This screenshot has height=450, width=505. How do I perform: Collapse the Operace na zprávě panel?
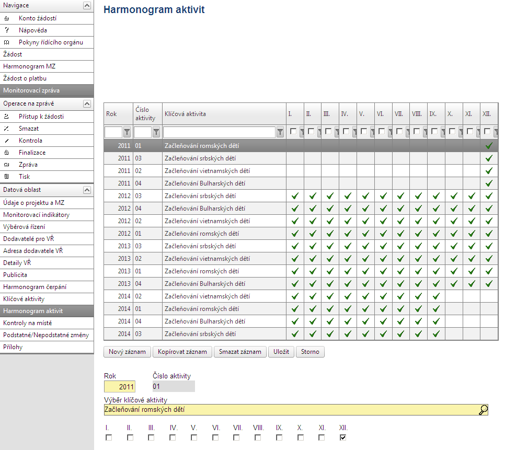pyautogui.click(x=87, y=103)
